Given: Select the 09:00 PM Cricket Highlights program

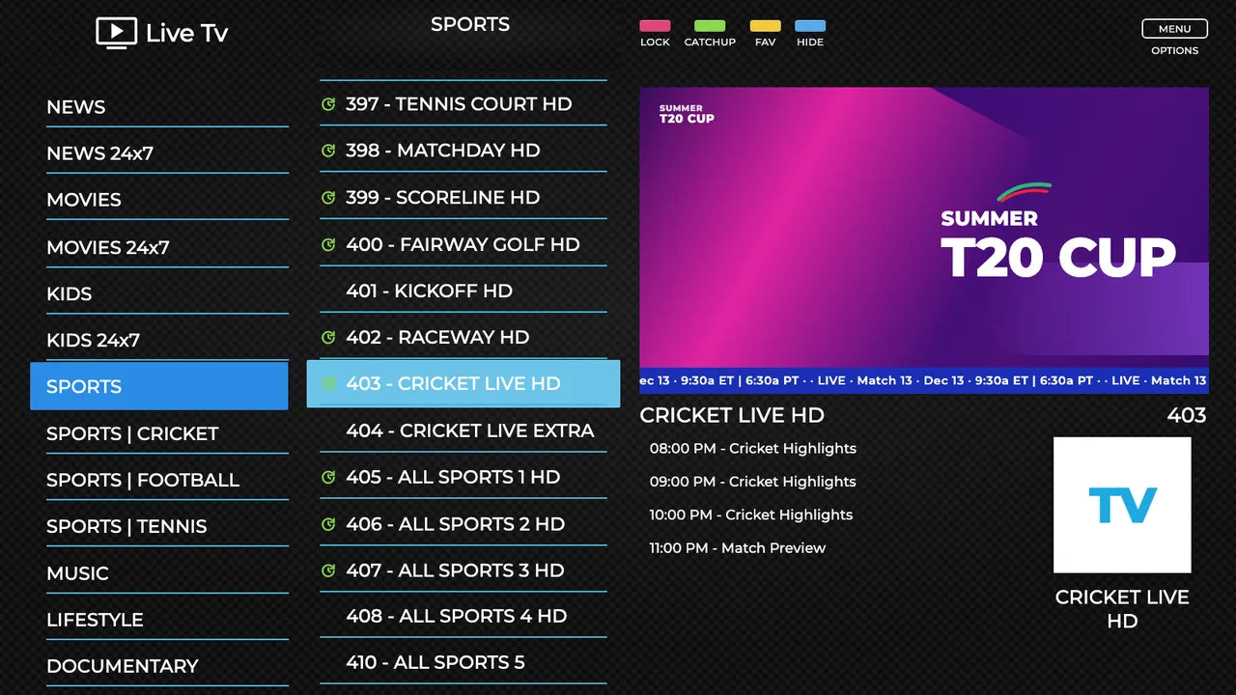Looking at the screenshot, I should pos(753,482).
